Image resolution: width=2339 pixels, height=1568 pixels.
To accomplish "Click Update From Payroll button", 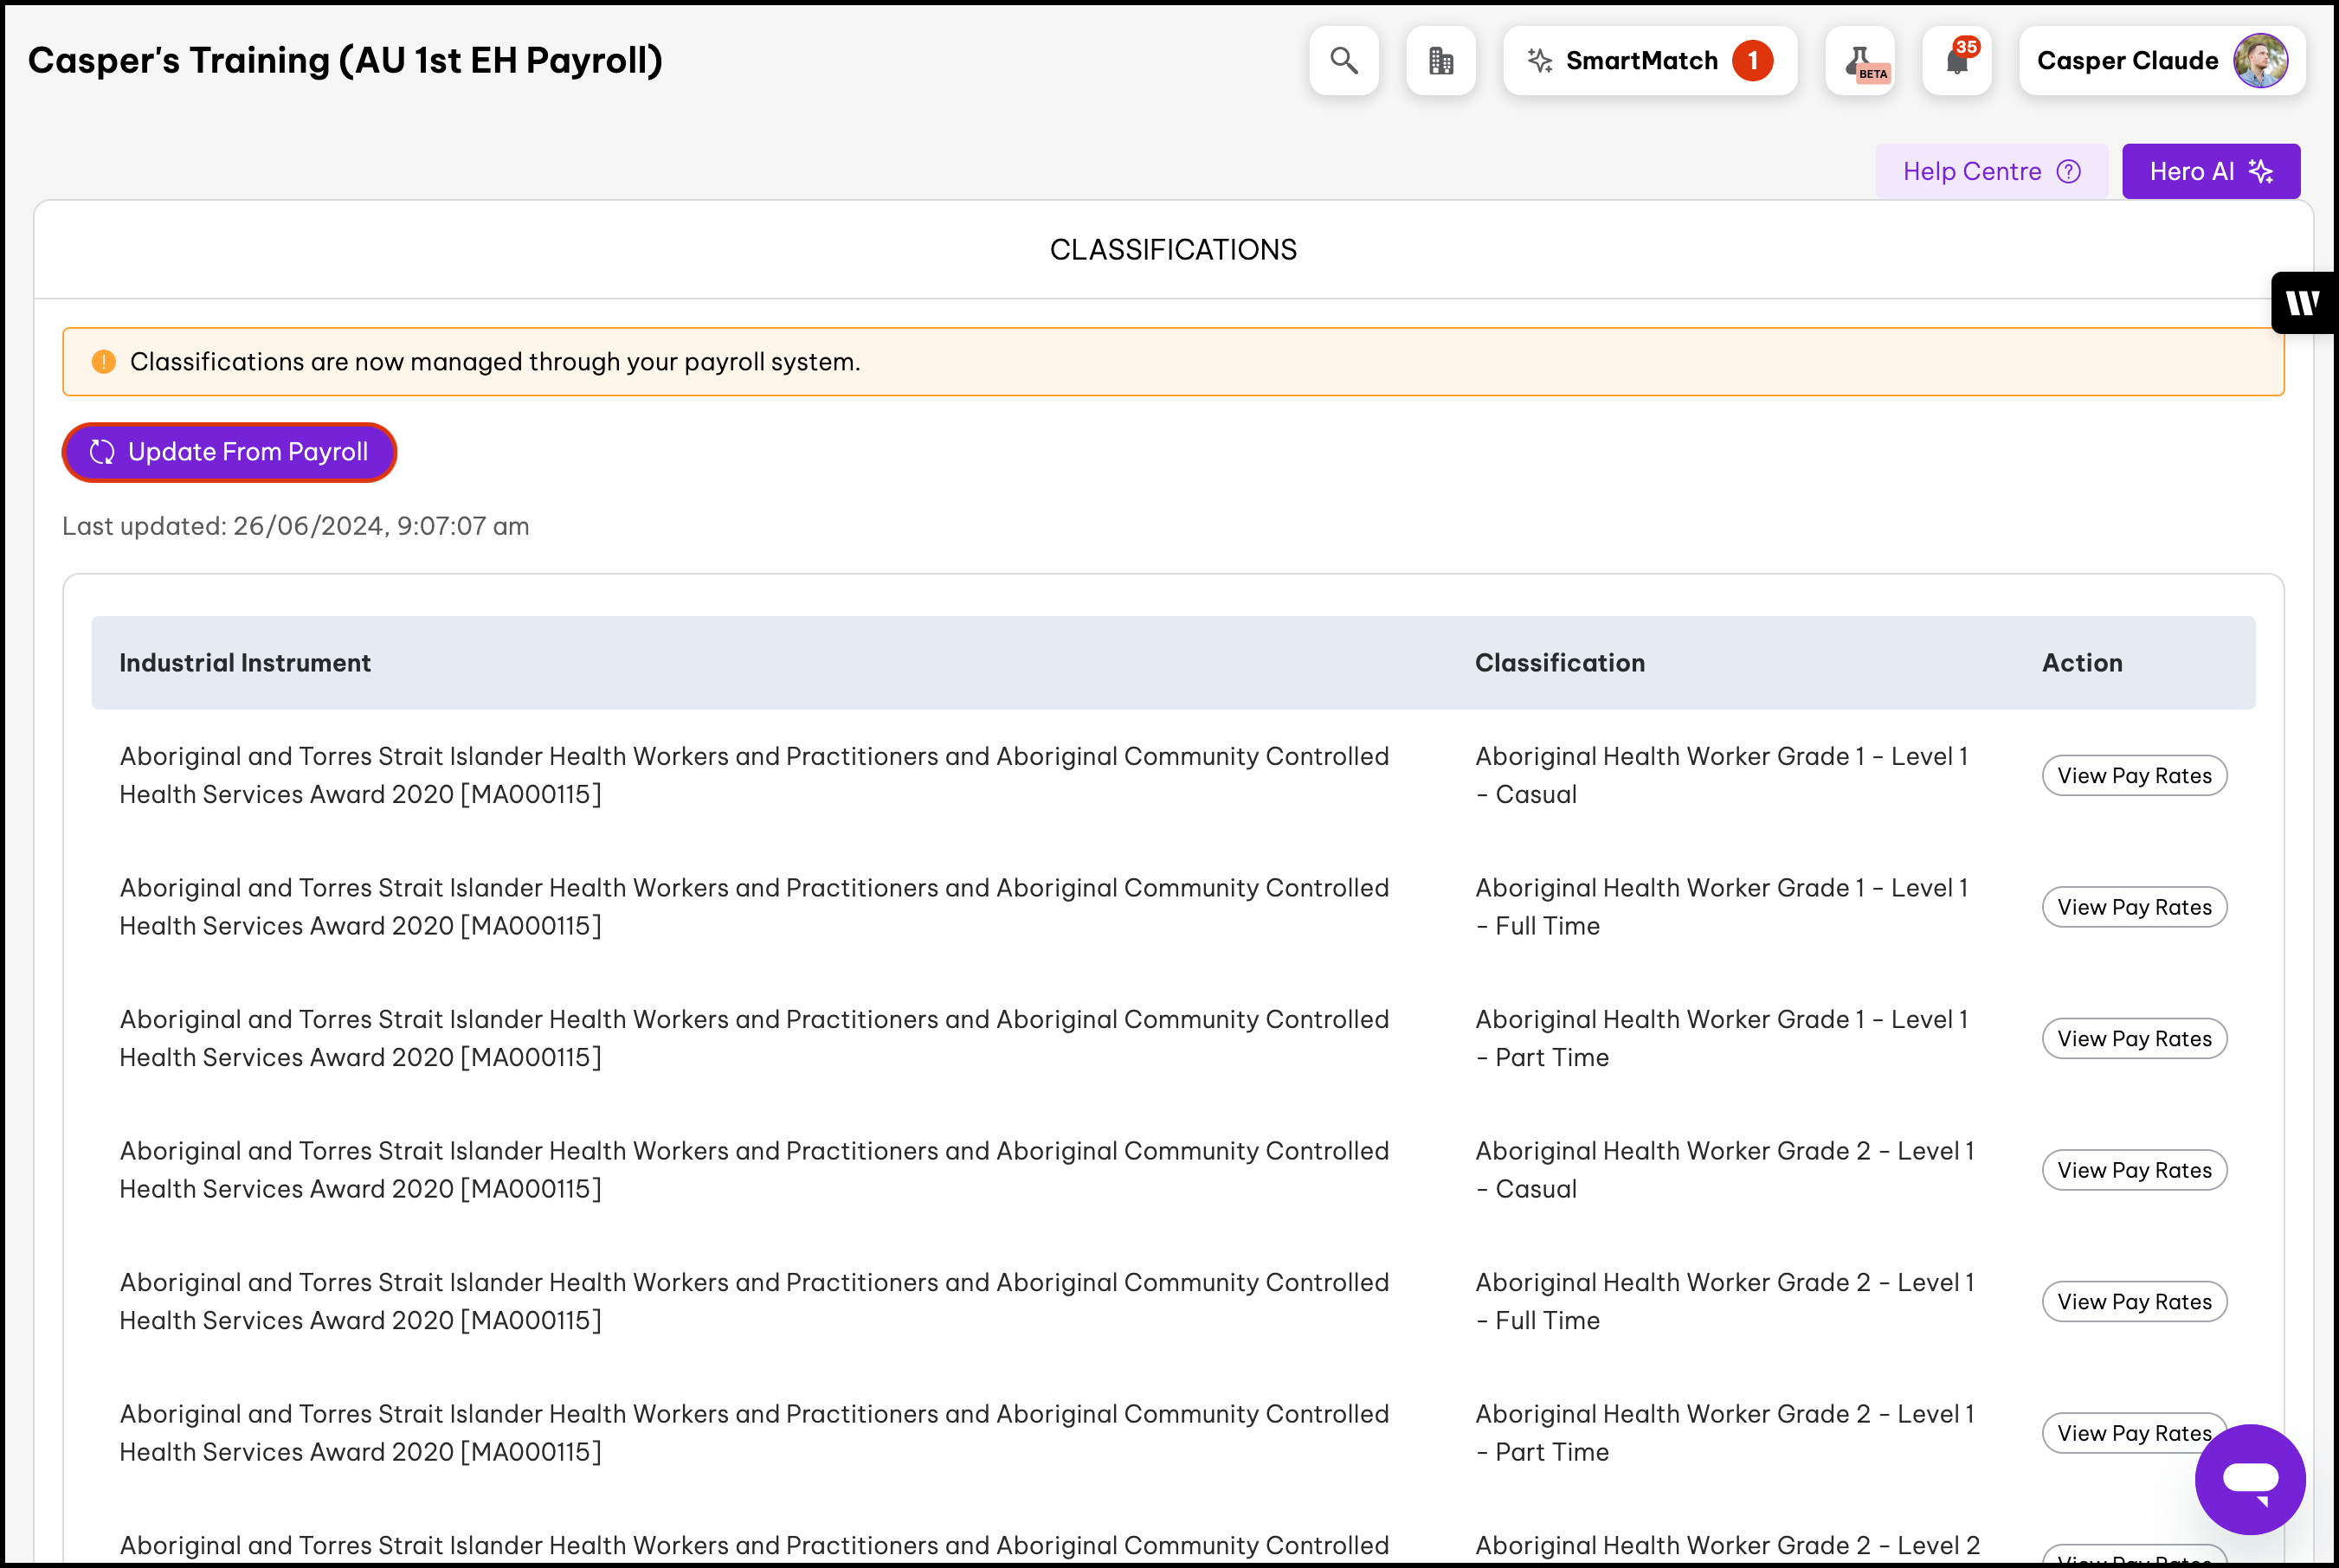I will coord(229,452).
